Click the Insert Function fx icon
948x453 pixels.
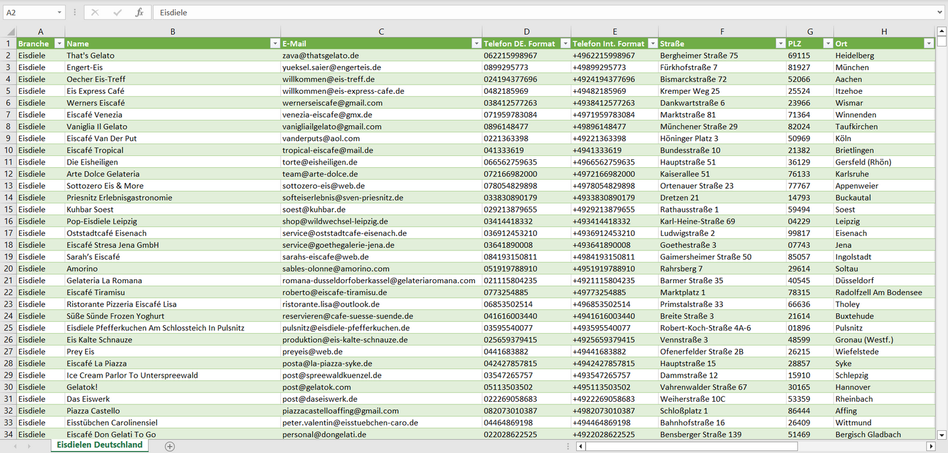(x=139, y=12)
